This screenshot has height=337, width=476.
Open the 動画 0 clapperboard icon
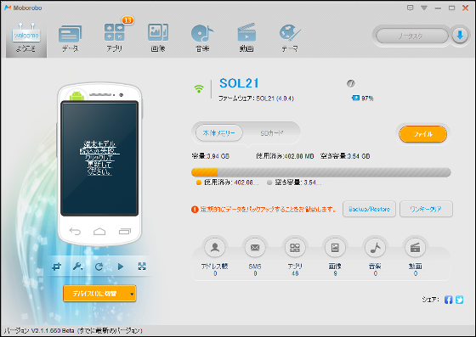(415, 248)
